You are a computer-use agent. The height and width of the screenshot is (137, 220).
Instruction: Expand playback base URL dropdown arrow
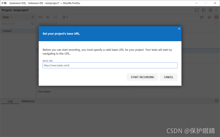216,24
